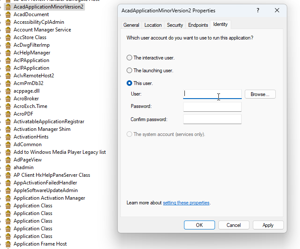Click the AcadDocument package icon
The image size is (300, 249).
(x=8, y=14)
